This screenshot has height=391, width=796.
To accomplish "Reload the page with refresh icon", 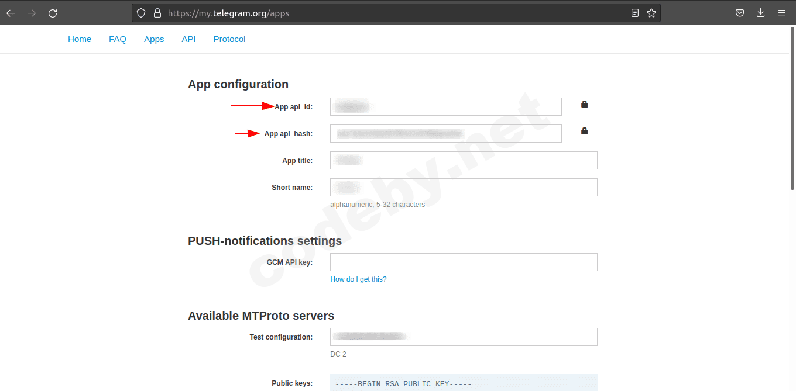I will (x=53, y=13).
